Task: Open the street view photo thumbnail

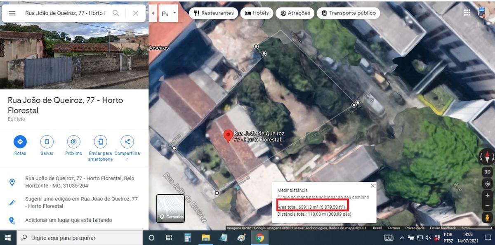Action: pyautogui.click(x=74, y=56)
